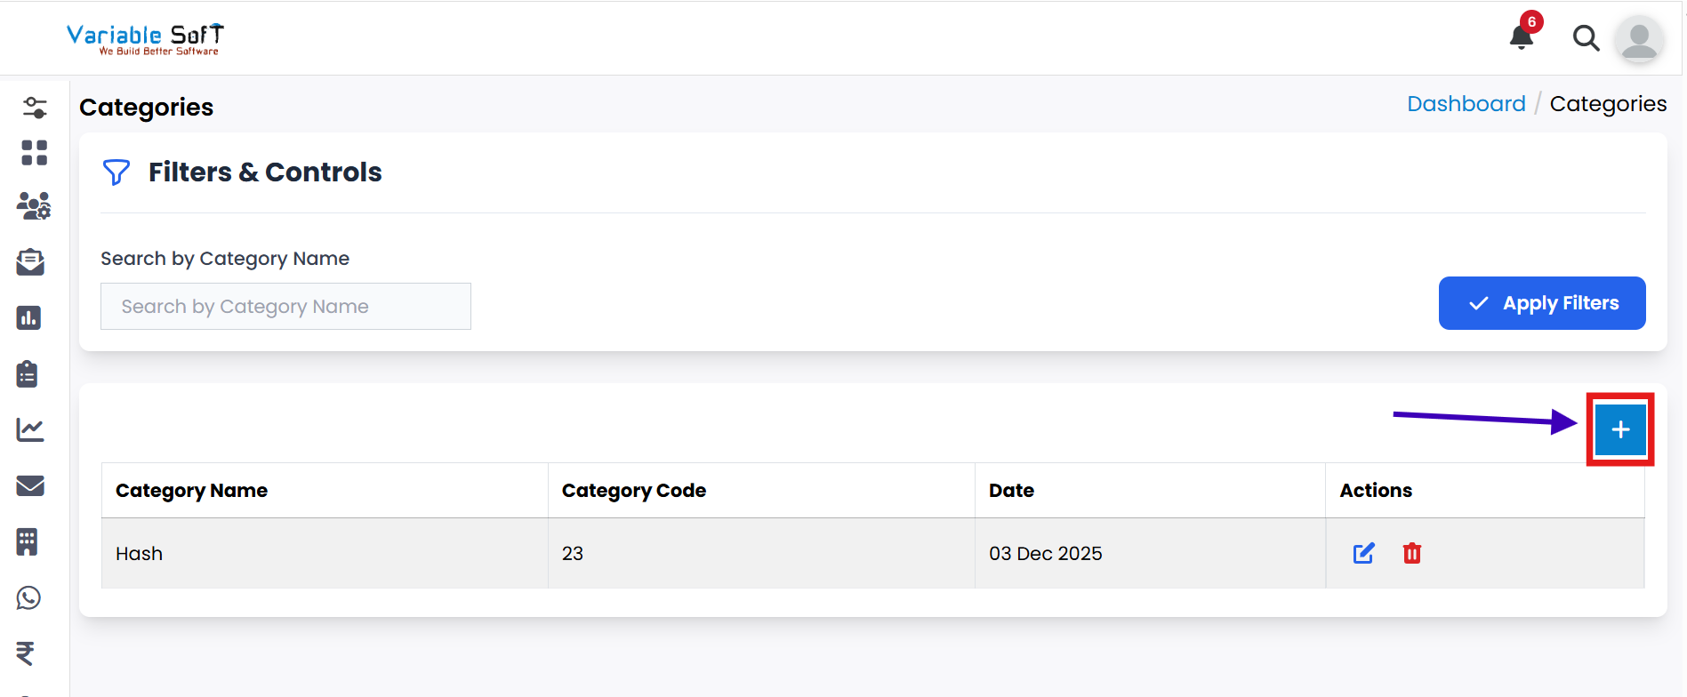Delete the Hash category with trash icon
This screenshot has width=1687, height=697.
point(1411,554)
